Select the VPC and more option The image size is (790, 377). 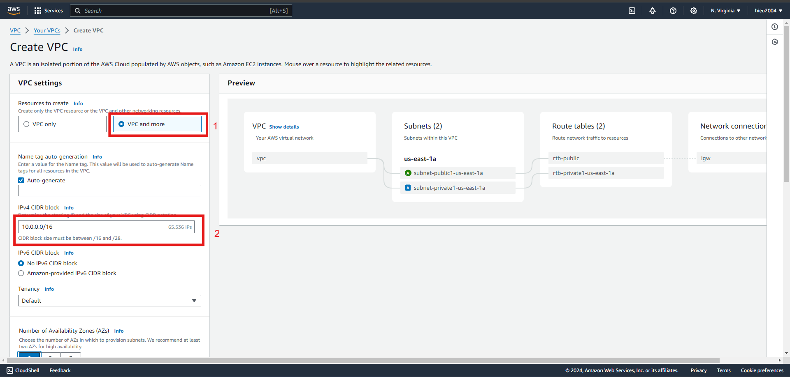158,124
